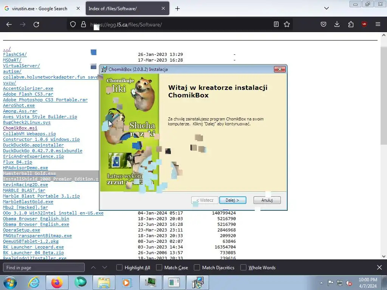Click the AccentColorizer.exe link
This screenshot has height=290, width=387.
pyautogui.click(x=28, y=88)
